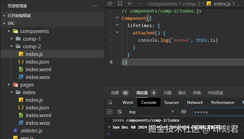
Task: Click the comp-2 breadcrumb segment
Action: tap(191, 4)
